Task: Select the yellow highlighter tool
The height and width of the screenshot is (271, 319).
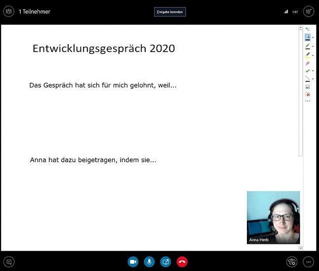Action: tap(308, 55)
